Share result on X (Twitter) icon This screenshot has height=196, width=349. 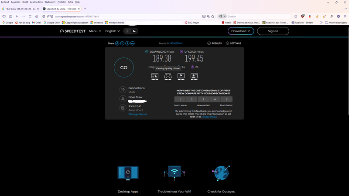pyautogui.click(x=122, y=43)
